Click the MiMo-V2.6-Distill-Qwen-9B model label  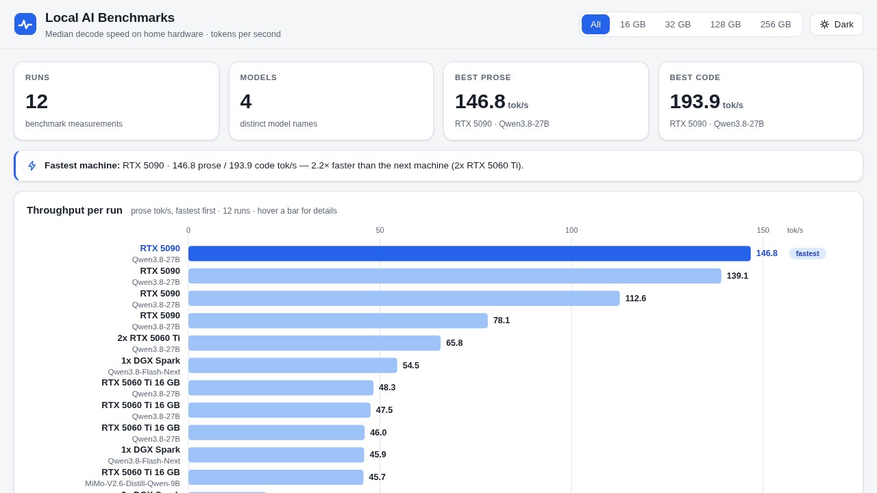132,483
